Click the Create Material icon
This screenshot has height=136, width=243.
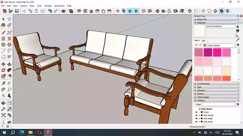238,31
